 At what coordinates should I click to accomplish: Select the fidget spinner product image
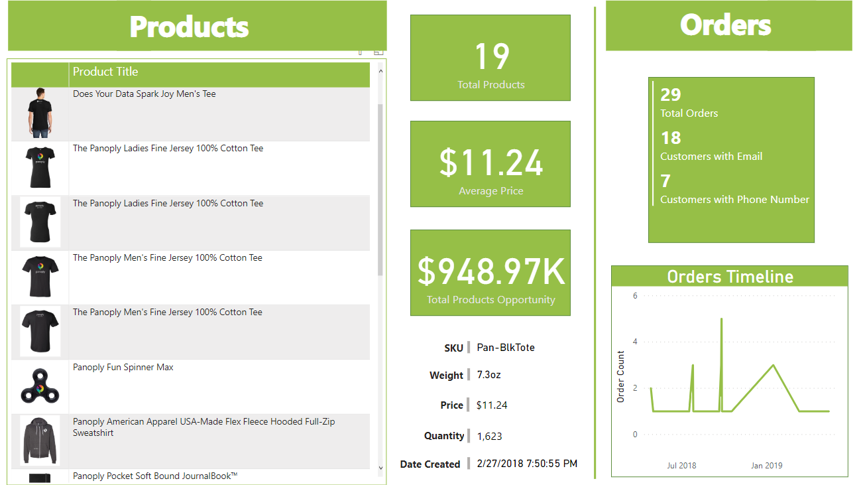tap(40, 387)
